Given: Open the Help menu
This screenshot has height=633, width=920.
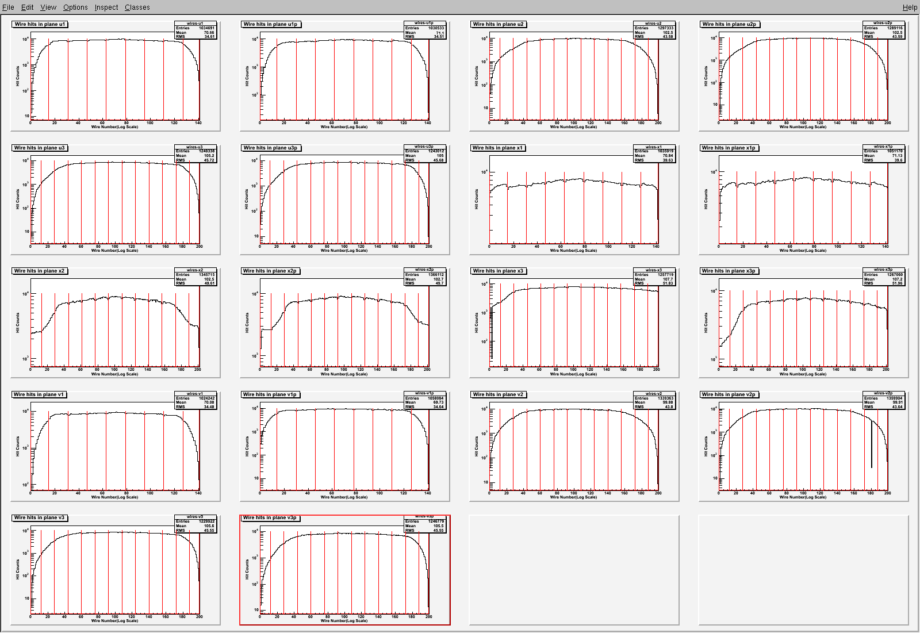Looking at the screenshot, I should point(910,7).
